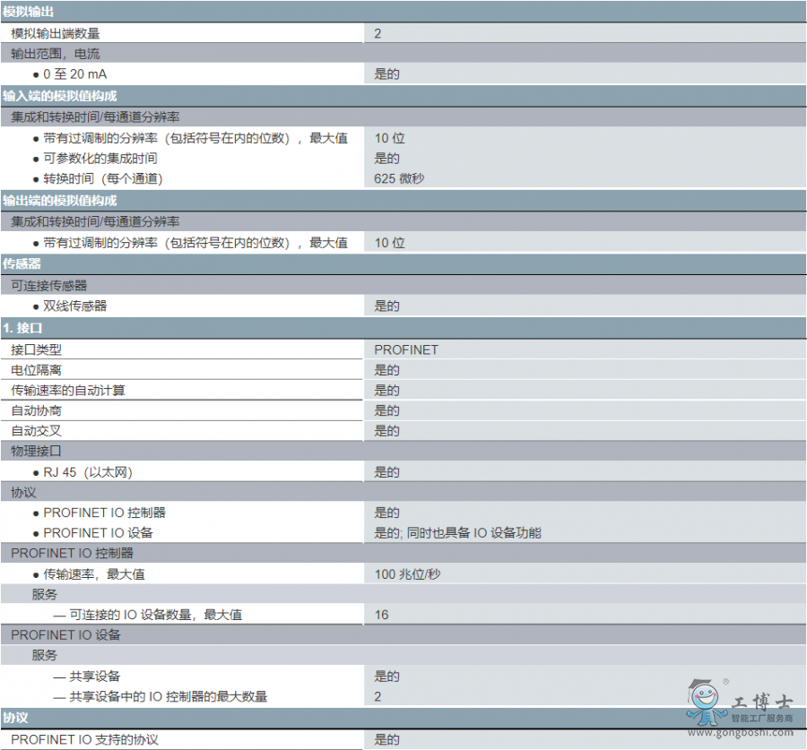The width and height of the screenshot is (807, 750).
Task: Click the '625 微秒' value
Action: [x=399, y=178]
